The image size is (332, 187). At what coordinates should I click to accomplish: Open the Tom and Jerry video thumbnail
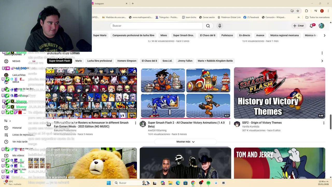pyautogui.click(x=280, y=163)
